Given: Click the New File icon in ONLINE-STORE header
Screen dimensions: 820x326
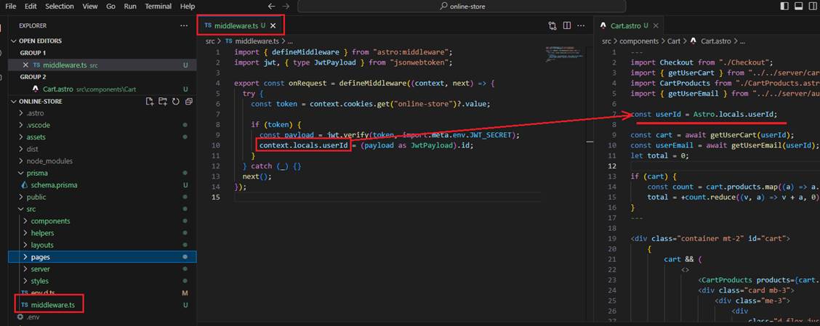Looking at the screenshot, I should click(150, 102).
